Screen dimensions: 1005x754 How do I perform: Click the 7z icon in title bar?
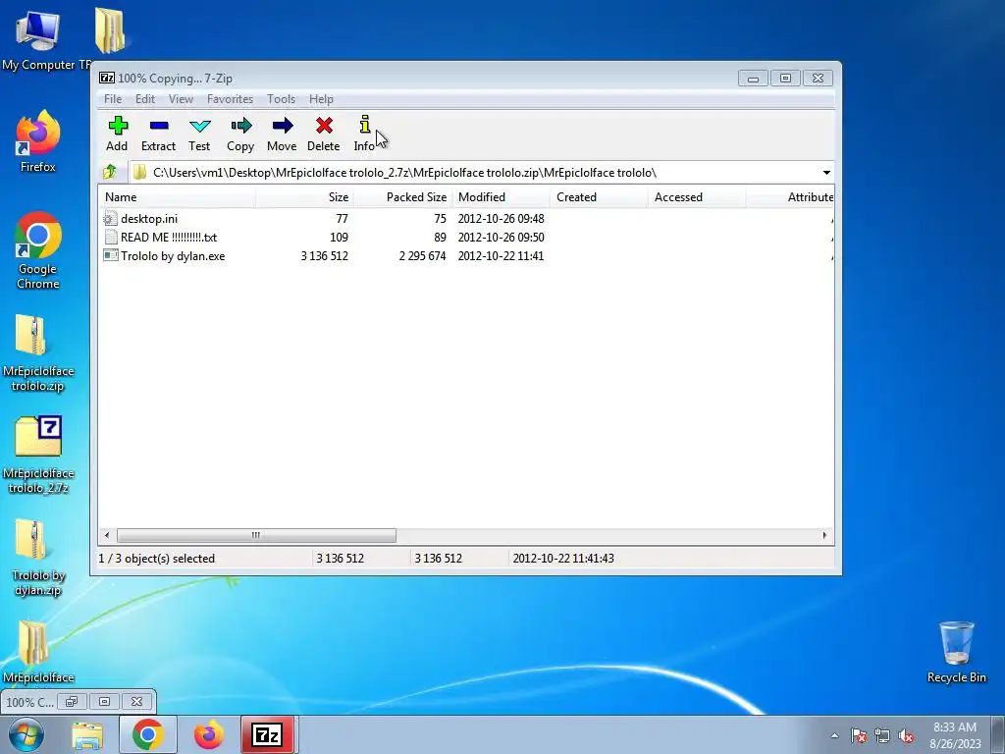[106, 79]
